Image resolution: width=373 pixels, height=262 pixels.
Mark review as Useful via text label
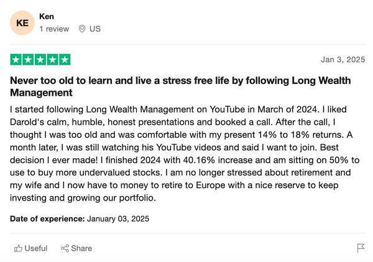tap(36, 248)
